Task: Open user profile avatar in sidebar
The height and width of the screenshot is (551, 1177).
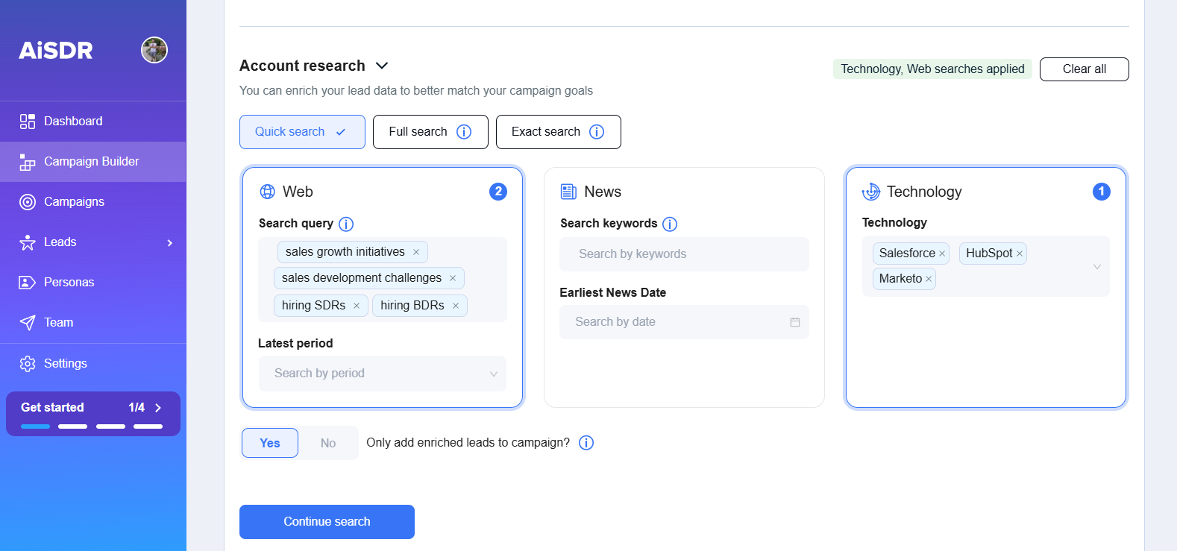Action: [154, 50]
